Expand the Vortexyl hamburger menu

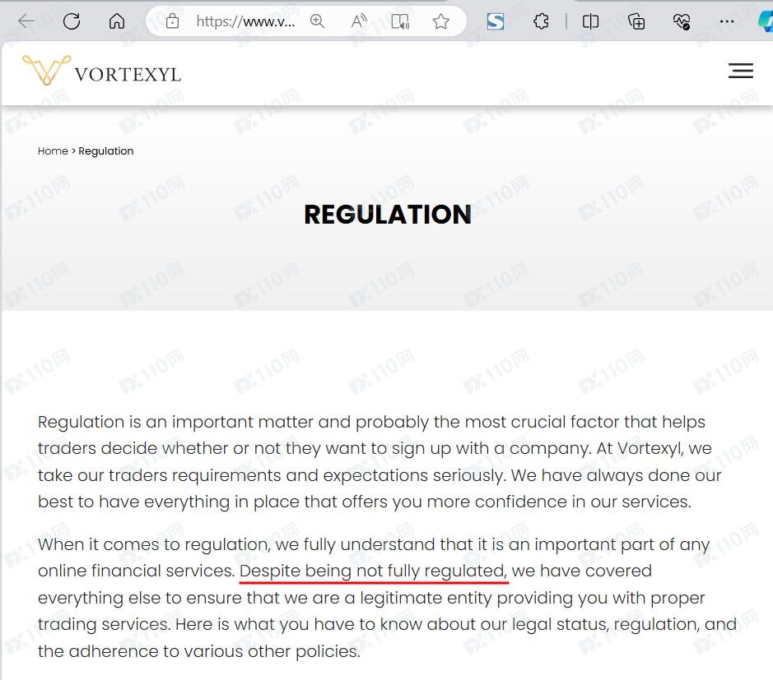741,71
